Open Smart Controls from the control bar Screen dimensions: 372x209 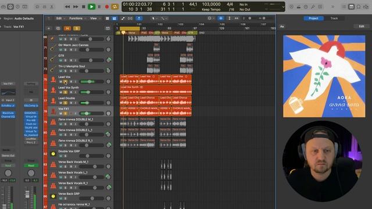point(37,7)
